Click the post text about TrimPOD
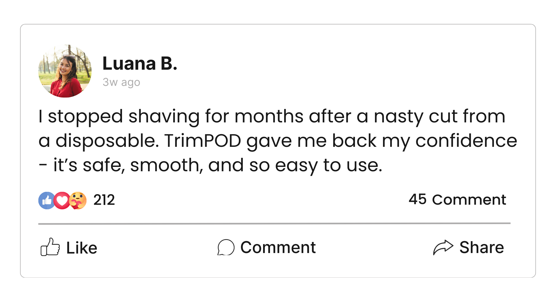The image size is (556, 297). point(277,140)
